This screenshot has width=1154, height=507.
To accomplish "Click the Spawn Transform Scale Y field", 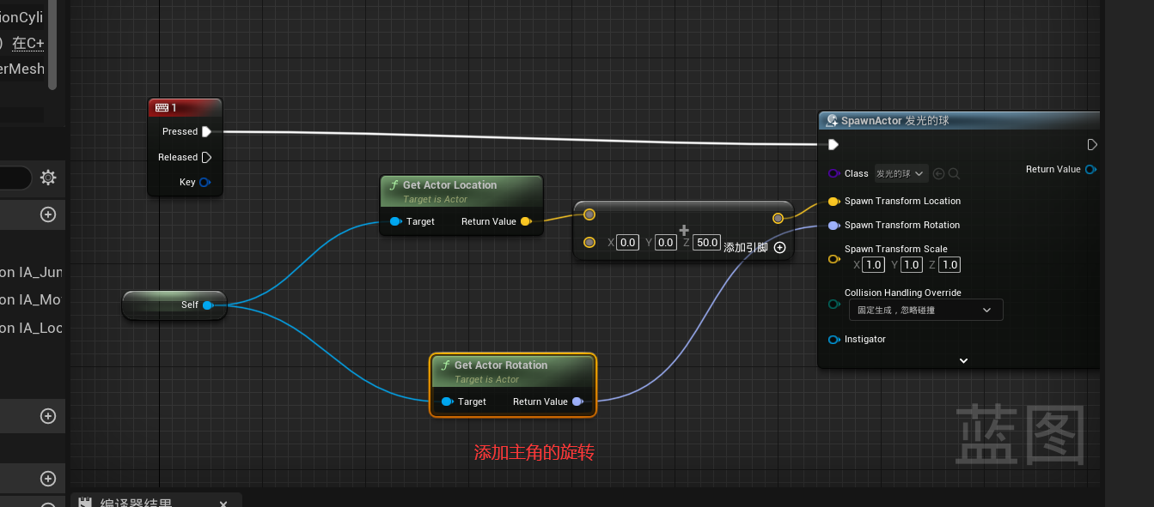I will [912, 264].
